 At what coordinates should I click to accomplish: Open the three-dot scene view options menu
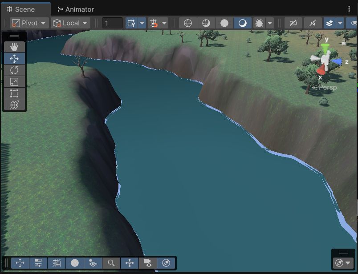pyautogui.click(x=349, y=9)
